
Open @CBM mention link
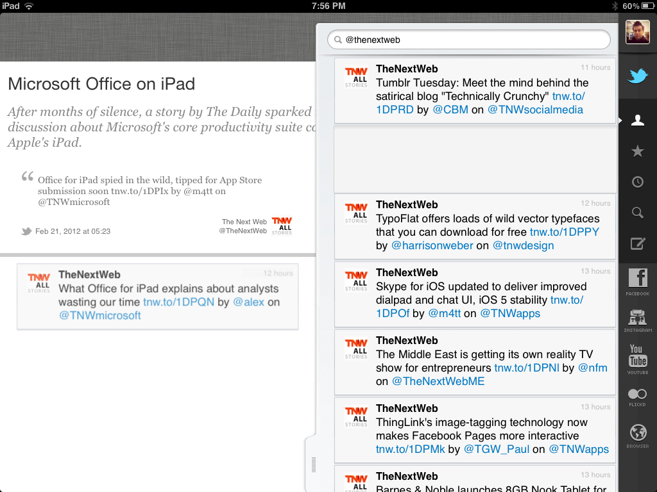[x=450, y=110]
